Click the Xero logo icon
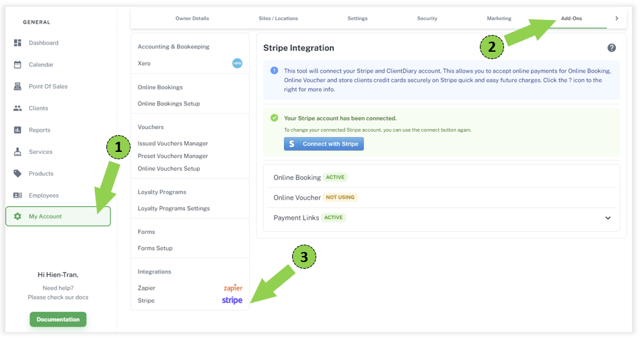Viewport: 640px width, 340px height. pyautogui.click(x=237, y=63)
